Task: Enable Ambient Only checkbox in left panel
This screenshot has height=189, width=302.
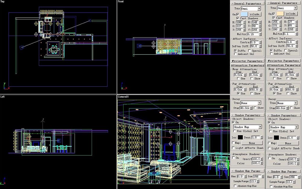Action: (x=235, y=54)
